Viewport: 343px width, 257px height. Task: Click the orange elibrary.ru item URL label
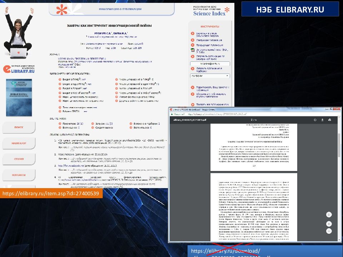click(x=51, y=193)
